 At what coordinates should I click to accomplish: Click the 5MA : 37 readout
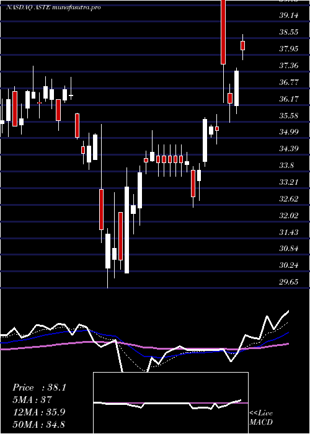pos(32,400)
